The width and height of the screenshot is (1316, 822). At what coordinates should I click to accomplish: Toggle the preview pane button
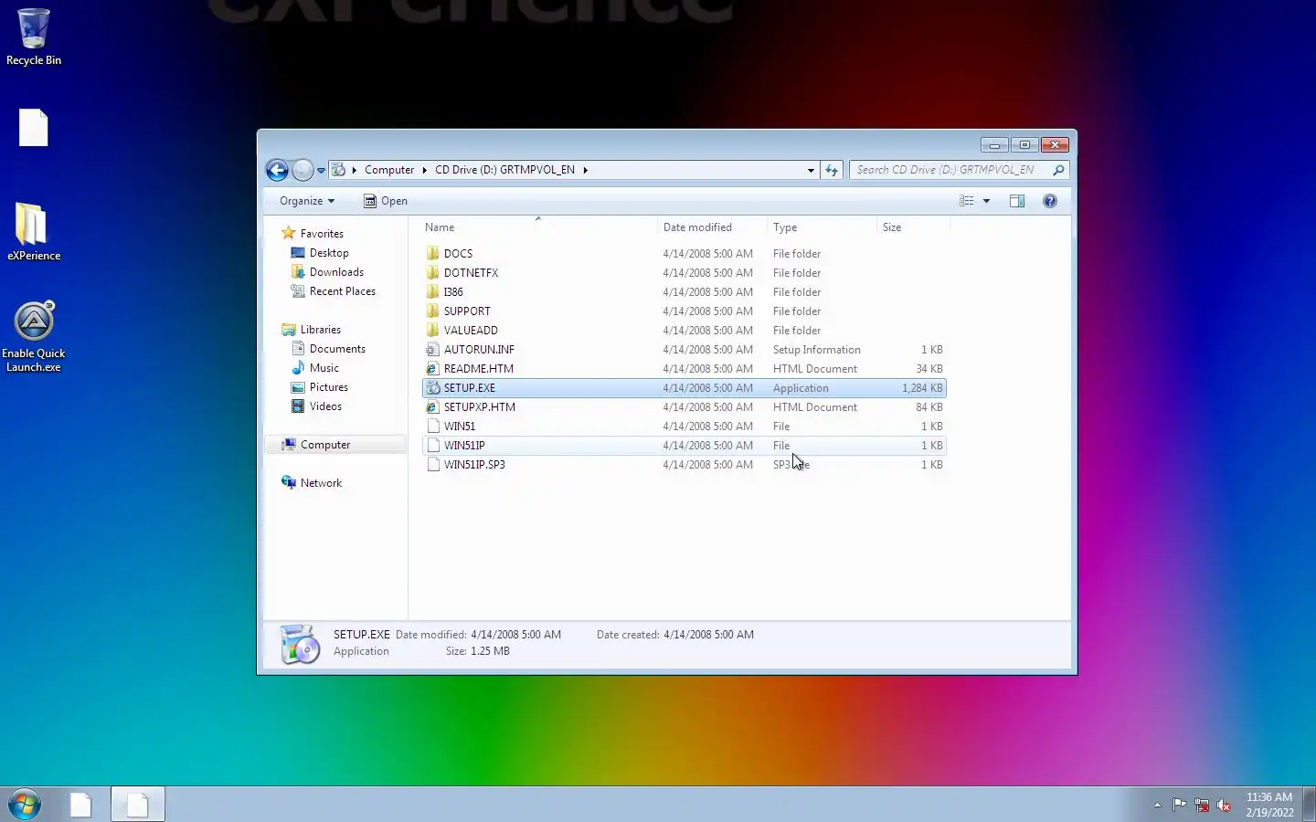click(1017, 201)
